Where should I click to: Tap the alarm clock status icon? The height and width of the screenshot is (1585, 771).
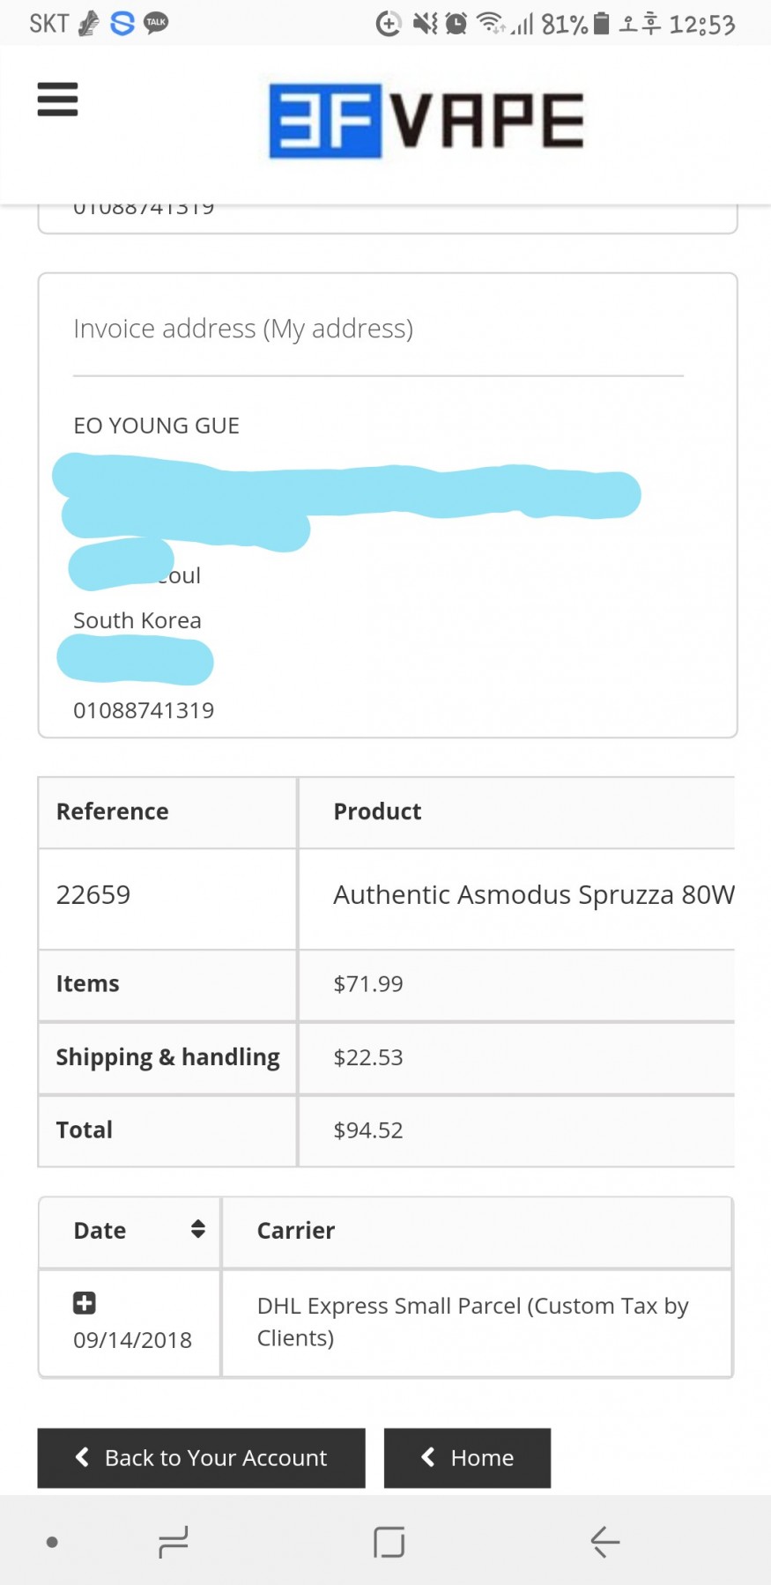click(x=456, y=24)
